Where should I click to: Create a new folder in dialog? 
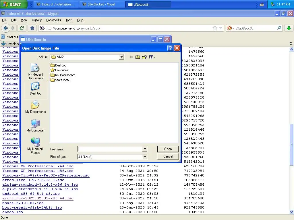144,57
